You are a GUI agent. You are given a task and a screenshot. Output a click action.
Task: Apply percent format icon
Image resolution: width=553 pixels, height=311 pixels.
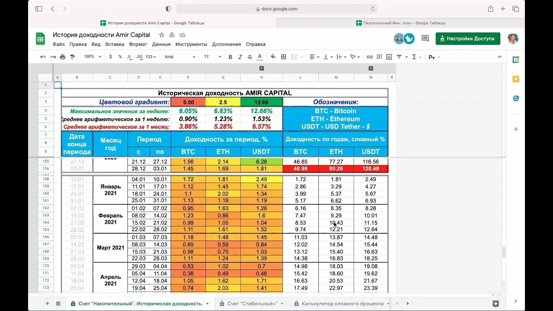[120, 57]
